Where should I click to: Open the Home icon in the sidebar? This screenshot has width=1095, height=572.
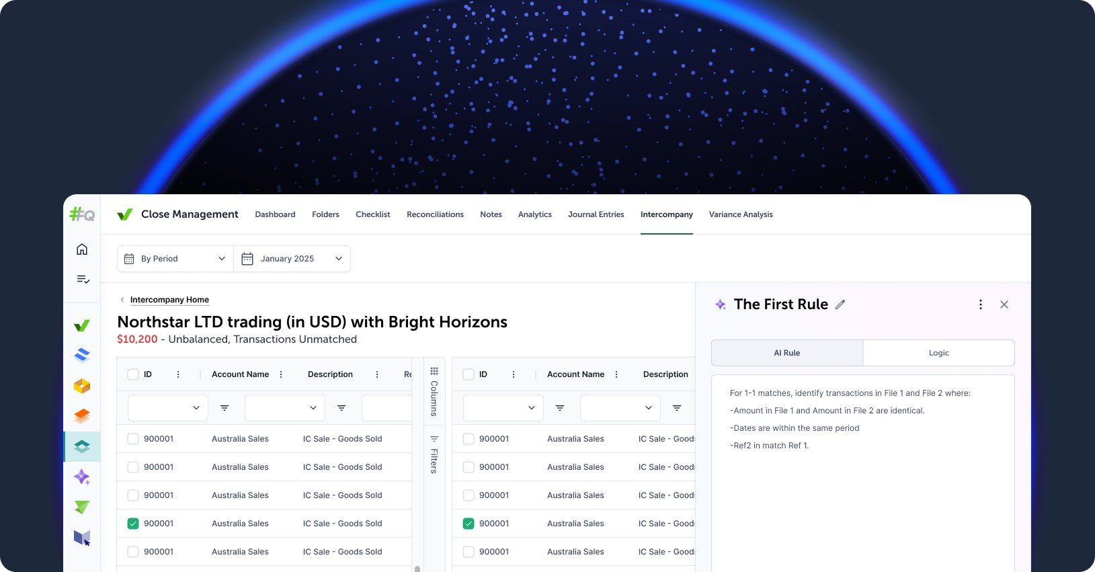pos(82,249)
